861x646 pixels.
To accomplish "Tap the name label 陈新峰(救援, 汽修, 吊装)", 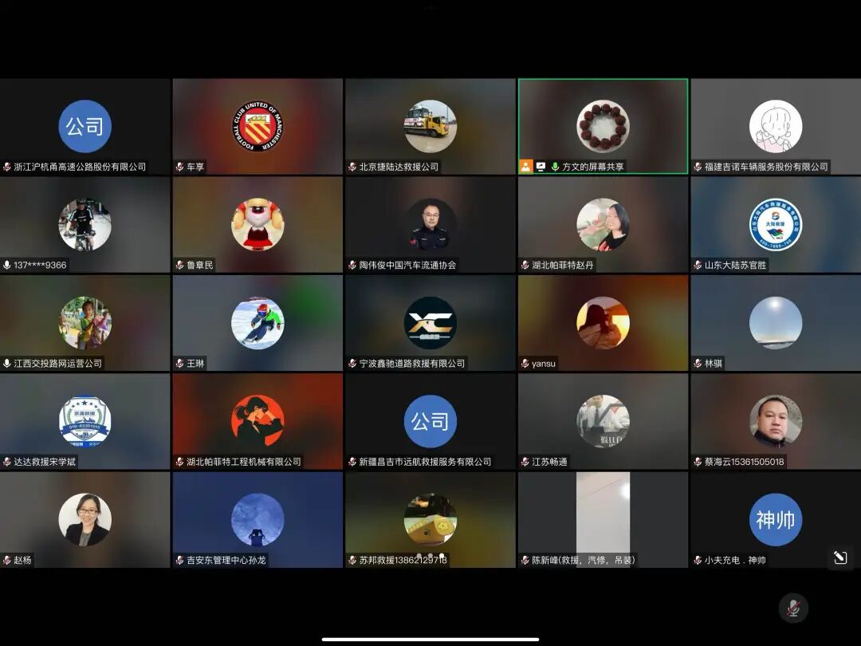I will pyautogui.click(x=584, y=560).
